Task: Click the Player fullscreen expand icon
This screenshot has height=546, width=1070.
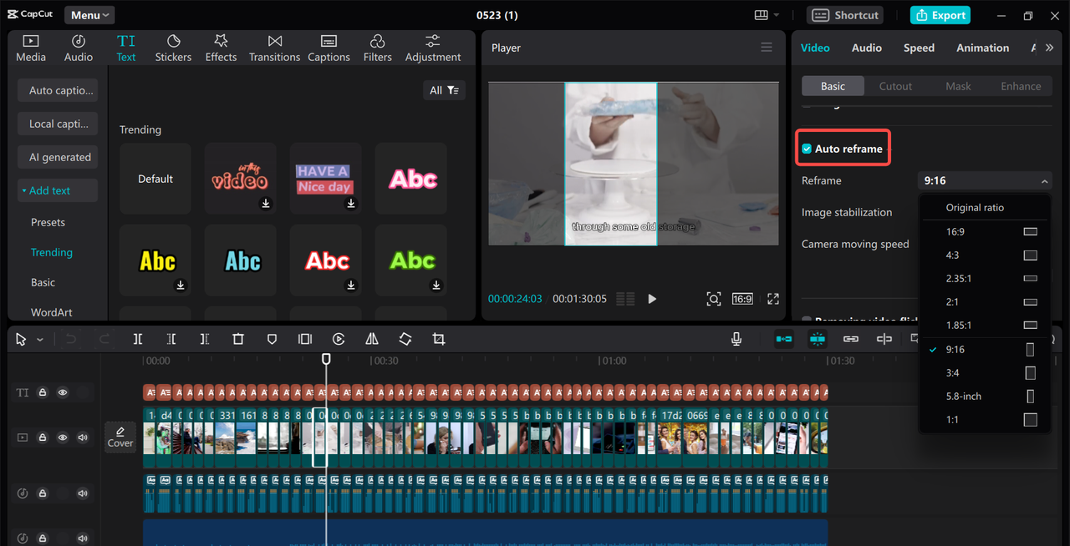Action: coord(773,299)
